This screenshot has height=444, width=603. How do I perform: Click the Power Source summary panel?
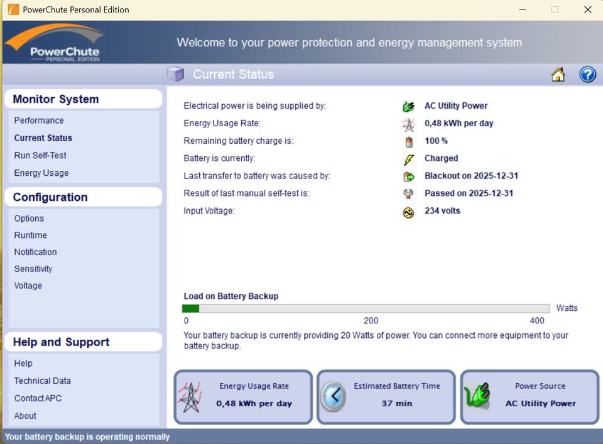[x=530, y=396]
